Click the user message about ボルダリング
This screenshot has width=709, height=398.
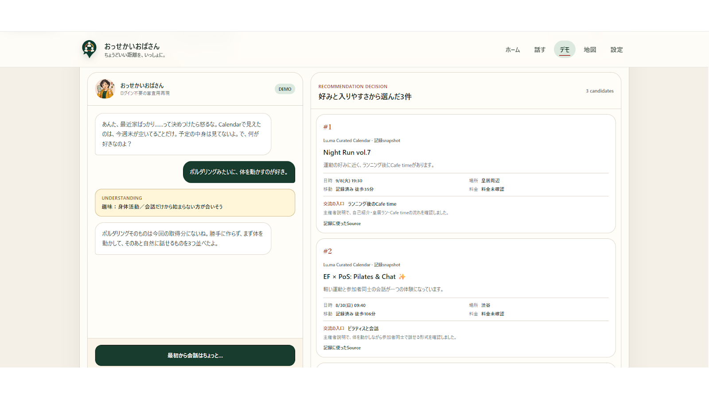point(239,172)
